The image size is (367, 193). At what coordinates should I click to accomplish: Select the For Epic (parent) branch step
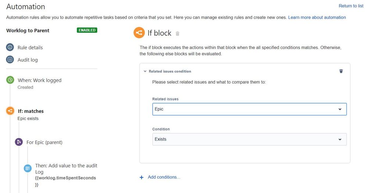coord(44,142)
